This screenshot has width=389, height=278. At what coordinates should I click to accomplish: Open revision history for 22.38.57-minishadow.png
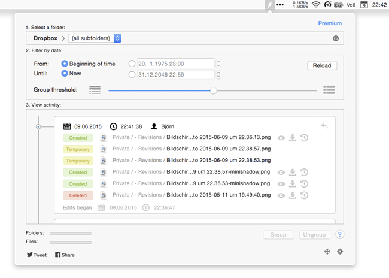coord(304,172)
